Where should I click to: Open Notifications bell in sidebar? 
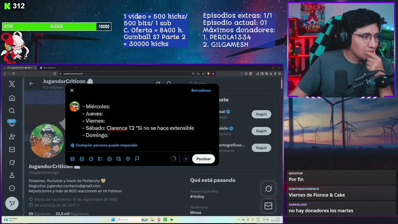coord(12,124)
